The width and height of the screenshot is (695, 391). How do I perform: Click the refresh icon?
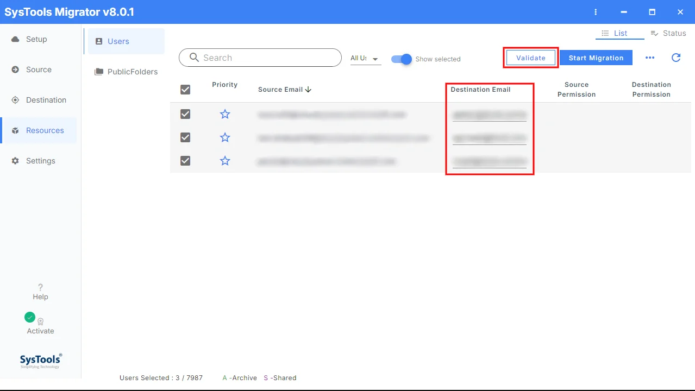[676, 58]
